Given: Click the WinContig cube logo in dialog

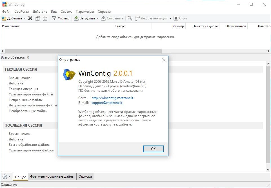Looking at the screenshot, I should [69, 74].
